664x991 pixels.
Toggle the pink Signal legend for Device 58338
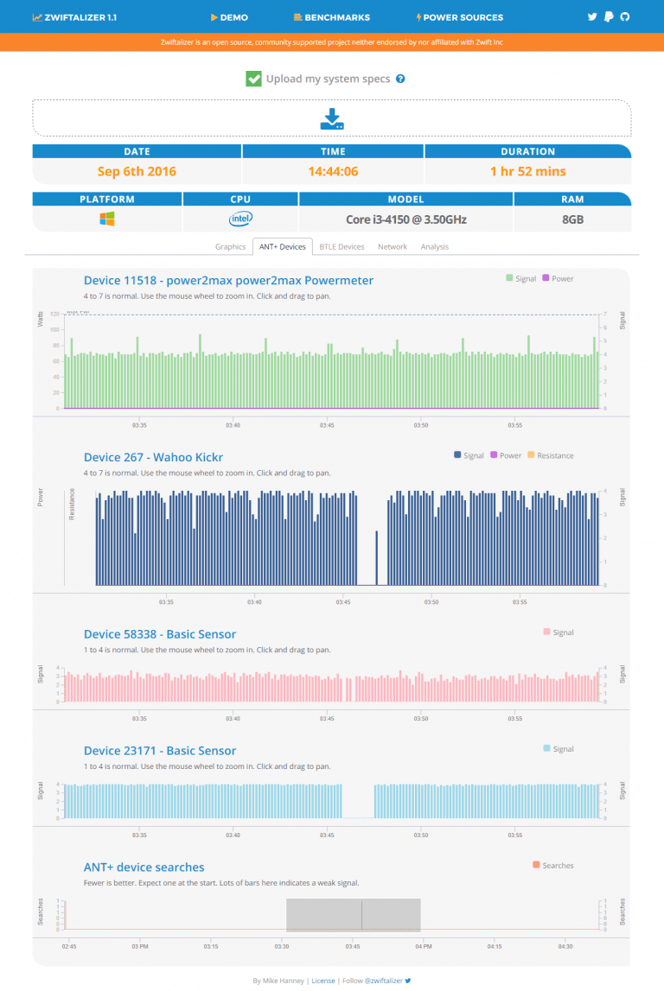(559, 632)
